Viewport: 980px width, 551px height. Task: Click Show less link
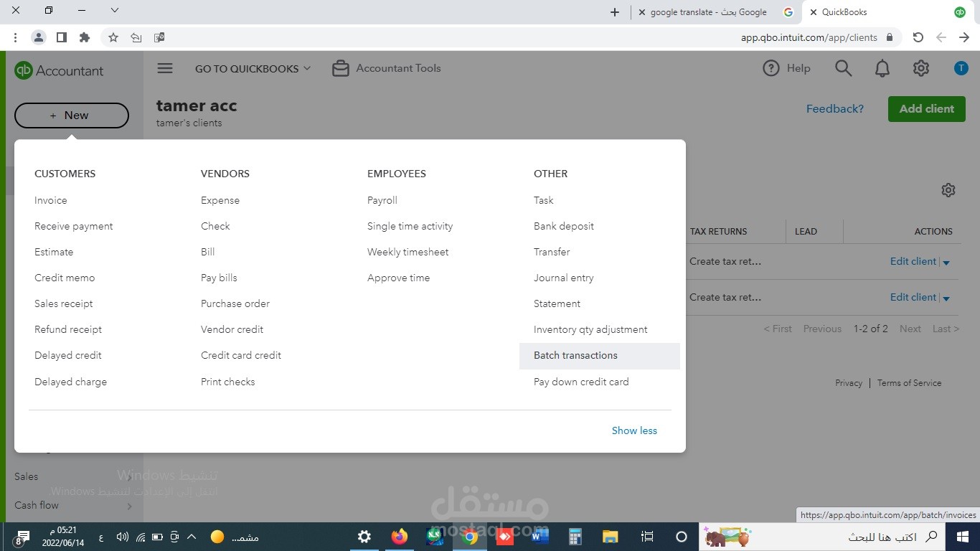coord(634,430)
